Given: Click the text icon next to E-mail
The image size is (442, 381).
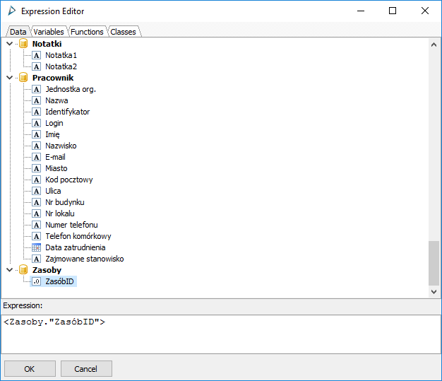Looking at the screenshot, I should click(37, 157).
